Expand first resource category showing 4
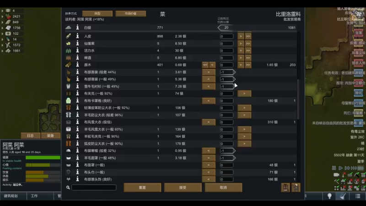Viewport: 366px width, 206px height. pos(2,11)
